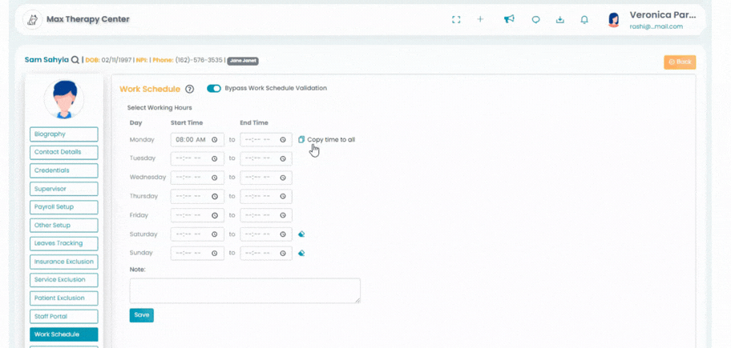
Task: Click the Sunday eraser clear icon
Action: pyautogui.click(x=301, y=253)
